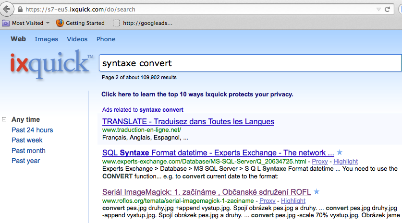
Task: Open Highlight for roflos.org result
Action: pos(293,201)
